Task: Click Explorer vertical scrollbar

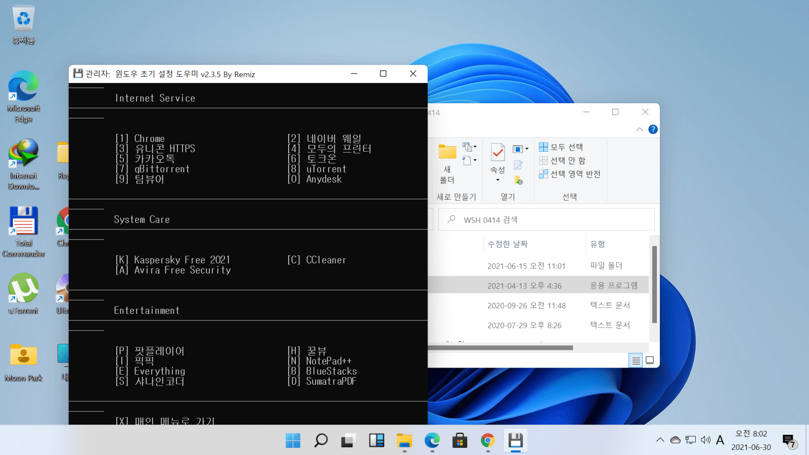Action: (x=654, y=284)
